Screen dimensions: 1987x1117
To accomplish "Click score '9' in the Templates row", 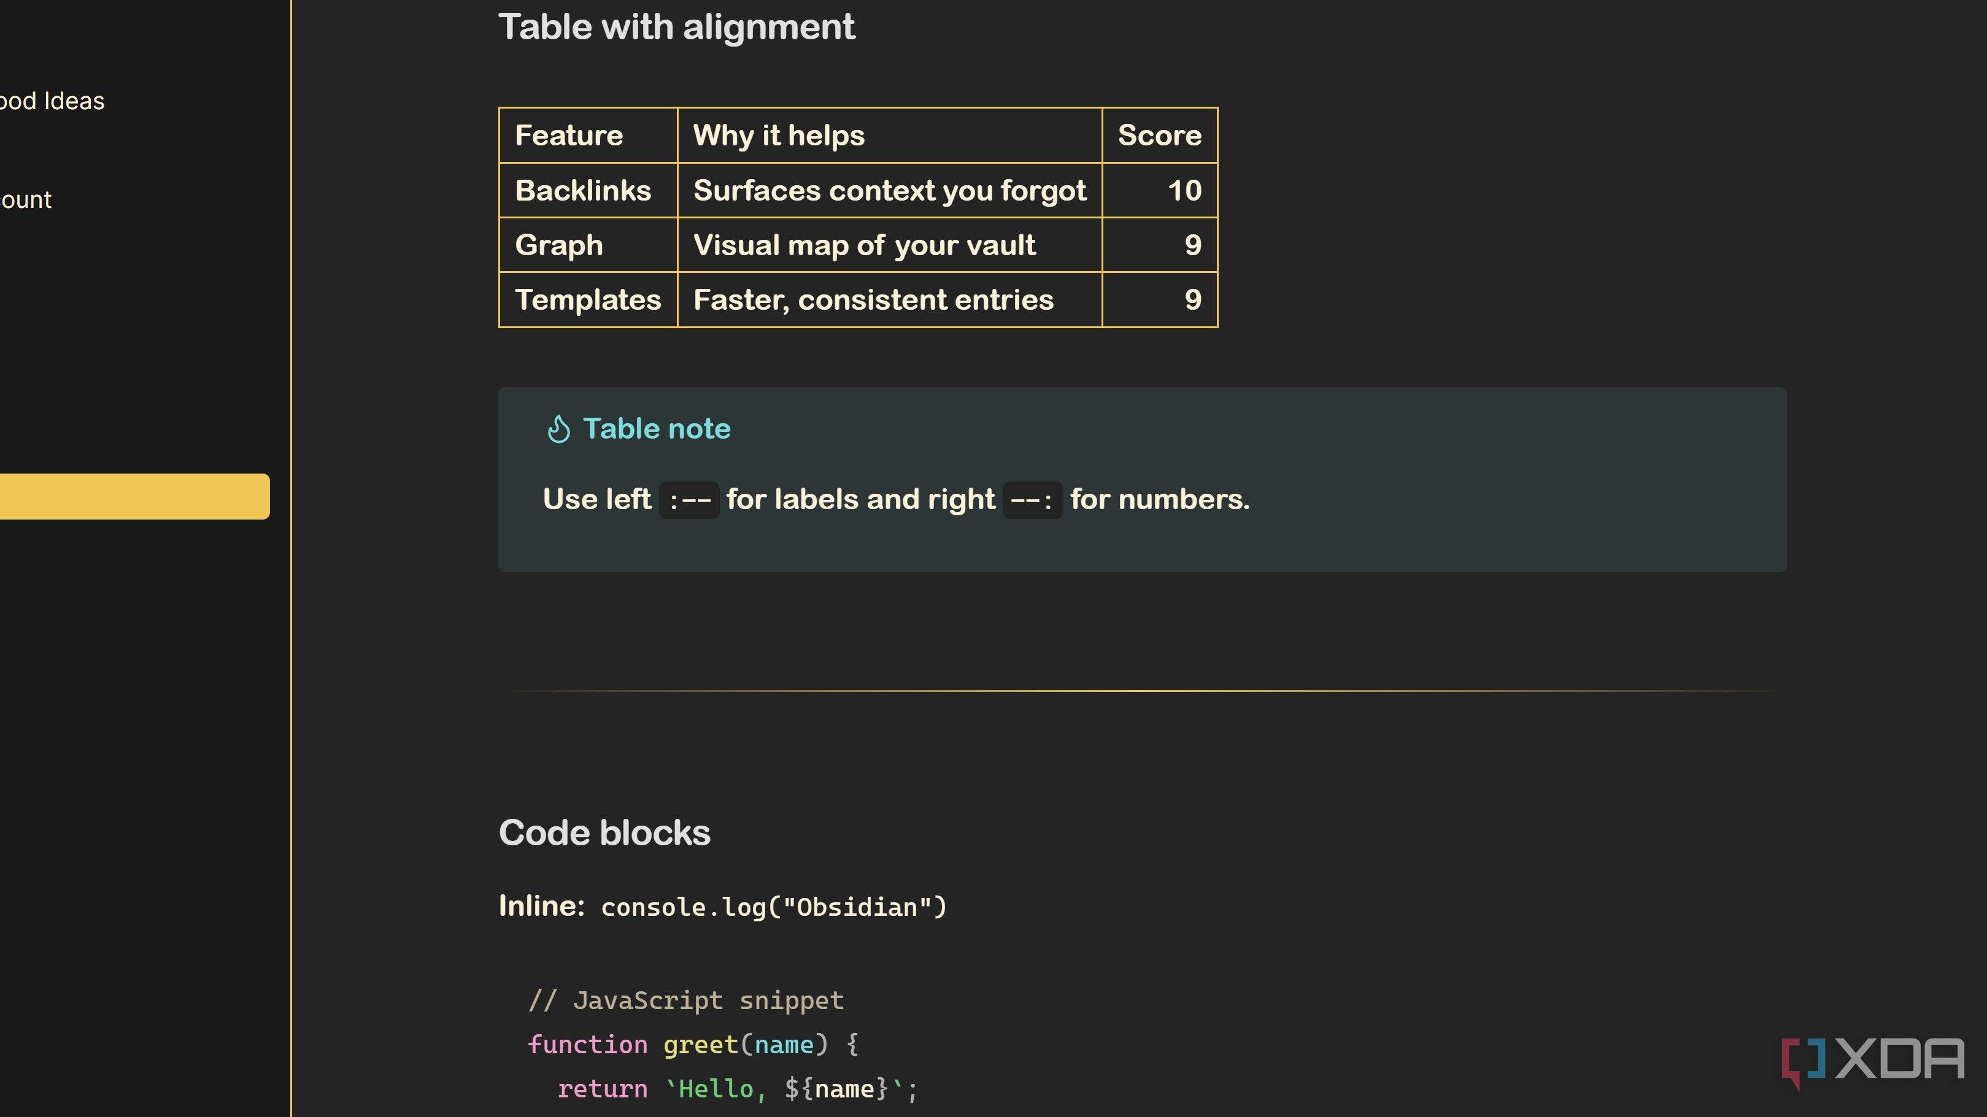I will [x=1159, y=300].
